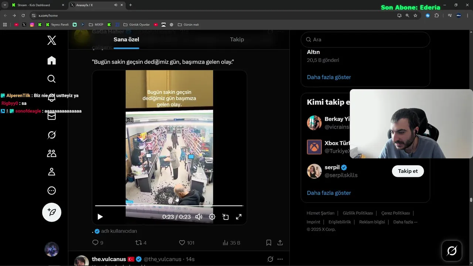Screen dimensions: 473x266
Task: Mute the video volume
Action: (x=199, y=217)
